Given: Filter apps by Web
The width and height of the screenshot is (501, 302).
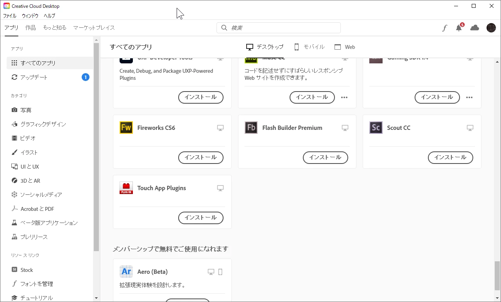Looking at the screenshot, I should (x=345, y=47).
